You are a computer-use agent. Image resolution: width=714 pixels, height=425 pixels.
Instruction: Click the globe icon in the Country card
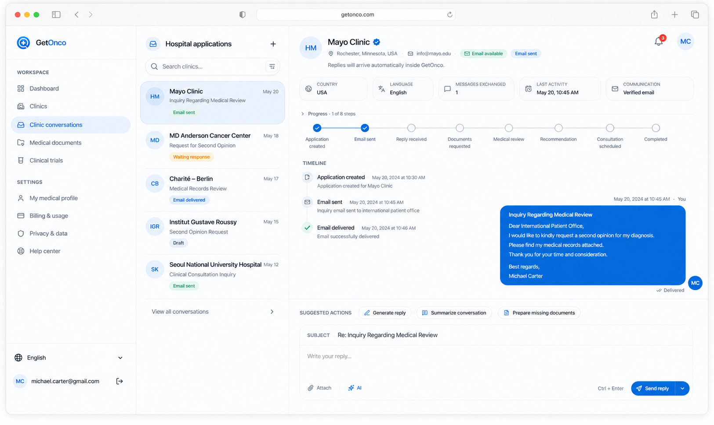click(308, 89)
